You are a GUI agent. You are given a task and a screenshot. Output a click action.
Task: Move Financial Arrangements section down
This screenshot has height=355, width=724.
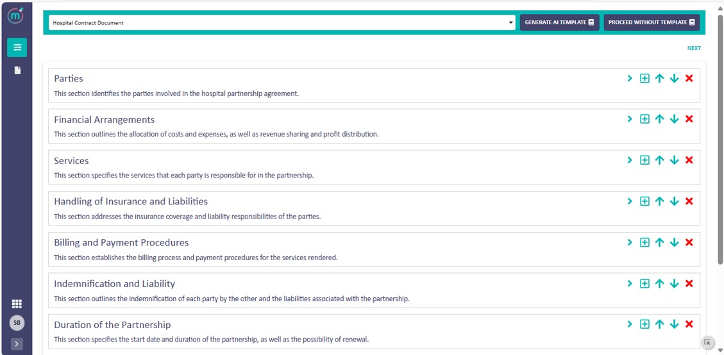tap(674, 119)
